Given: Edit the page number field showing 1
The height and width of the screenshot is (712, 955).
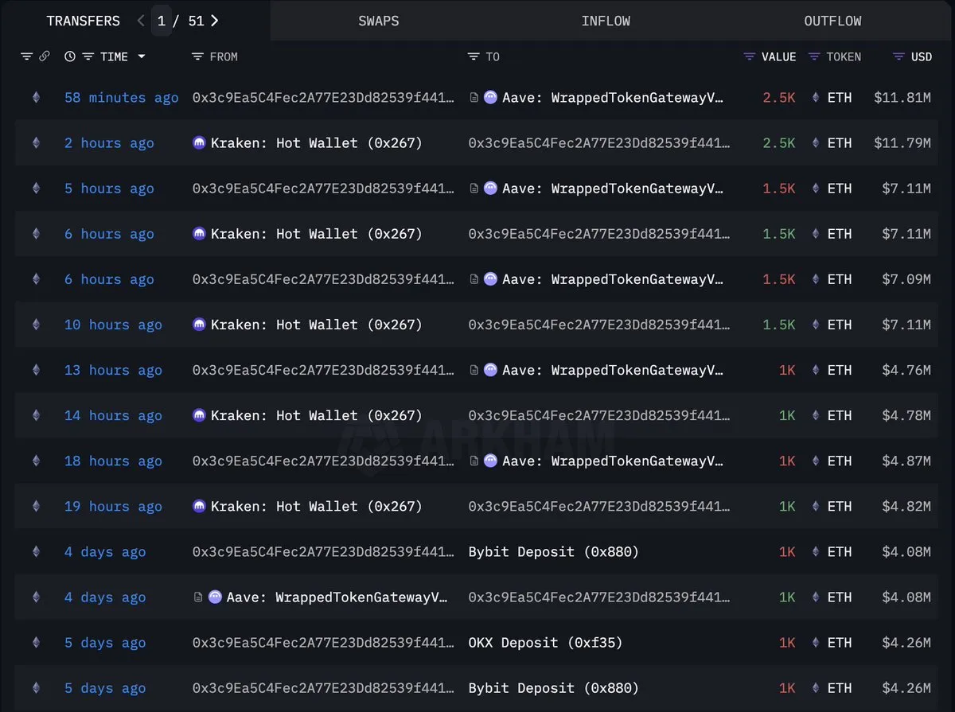Looking at the screenshot, I should 162,21.
